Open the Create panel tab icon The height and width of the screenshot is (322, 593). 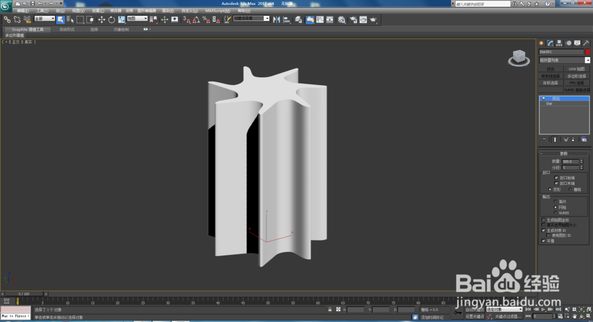pos(541,43)
